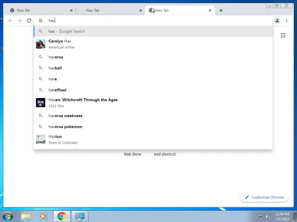Select the third New Tab
Viewport: 297px width, 222px height.
tap(180, 10)
